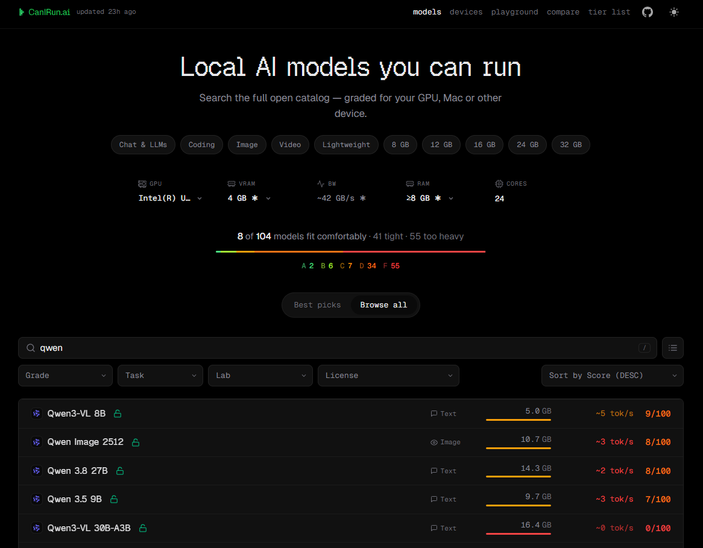Click the F 55 grade count
Screen dimensions: 703x548
(391, 266)
